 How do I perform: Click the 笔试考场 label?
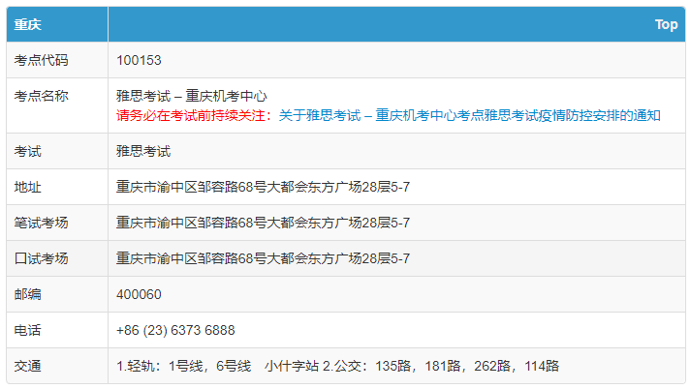coord(41,223)
